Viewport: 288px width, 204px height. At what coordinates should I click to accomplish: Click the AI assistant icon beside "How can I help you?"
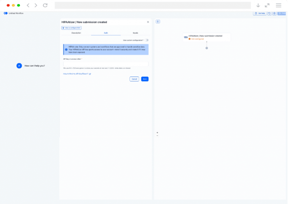click(19, 66)
